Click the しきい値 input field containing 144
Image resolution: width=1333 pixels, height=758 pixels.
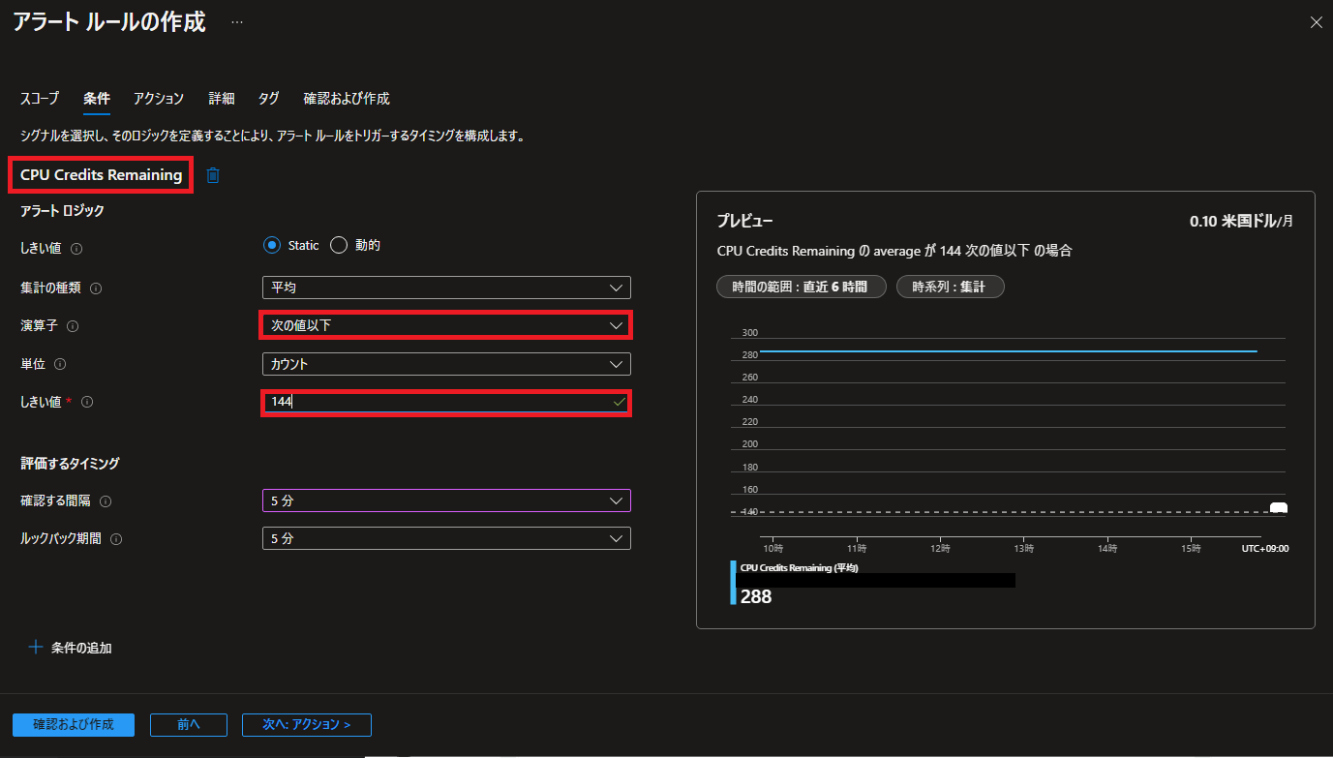tap(440, 402)
